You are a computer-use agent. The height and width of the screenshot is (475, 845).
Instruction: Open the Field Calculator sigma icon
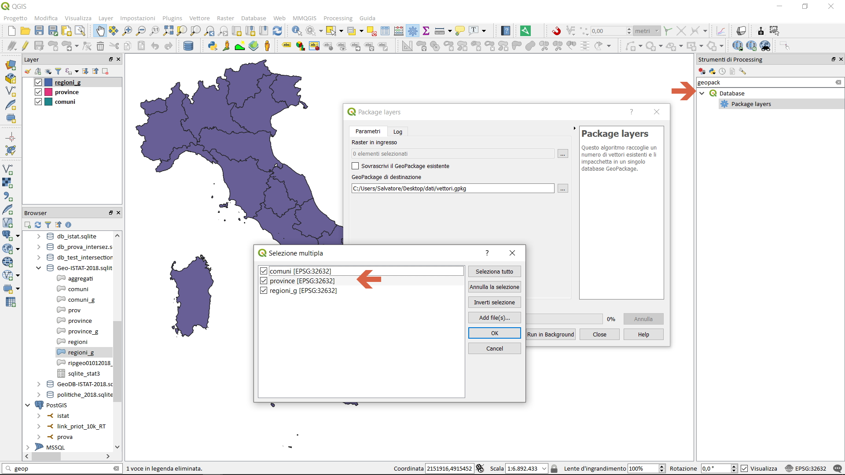click(426, 31)
